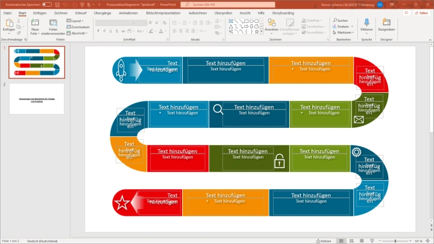Click Folien wiederverwenden icon
Screen dimensions: 434x244
point(54,24)
